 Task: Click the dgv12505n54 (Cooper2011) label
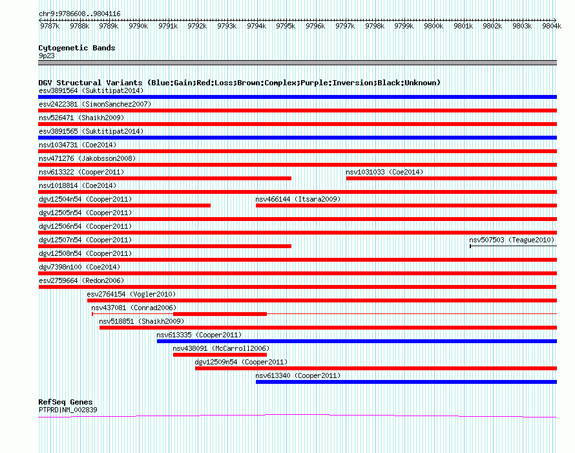coord(85,213)
